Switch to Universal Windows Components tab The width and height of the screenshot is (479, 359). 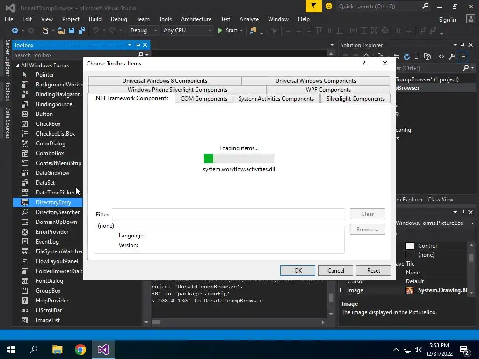pyautogui.click(x=315, y=81)
